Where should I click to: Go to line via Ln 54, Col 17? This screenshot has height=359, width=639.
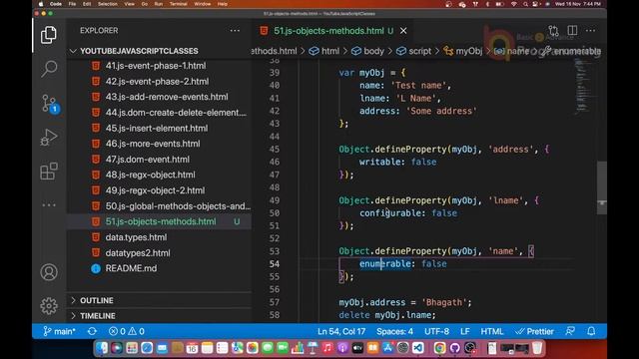(341, 331)
